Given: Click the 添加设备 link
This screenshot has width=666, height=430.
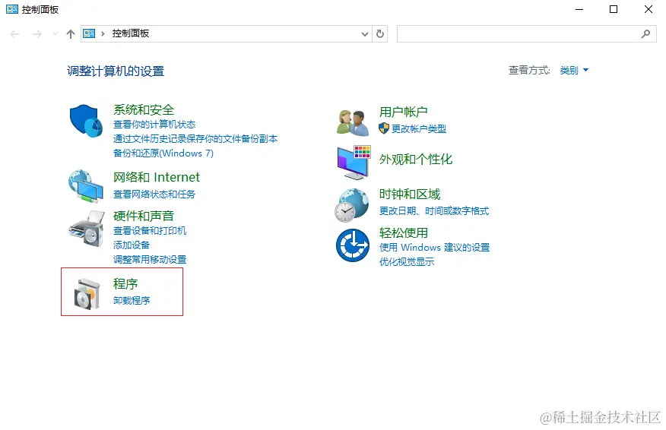Looking at the screenshot, I should tap(132, 245).
